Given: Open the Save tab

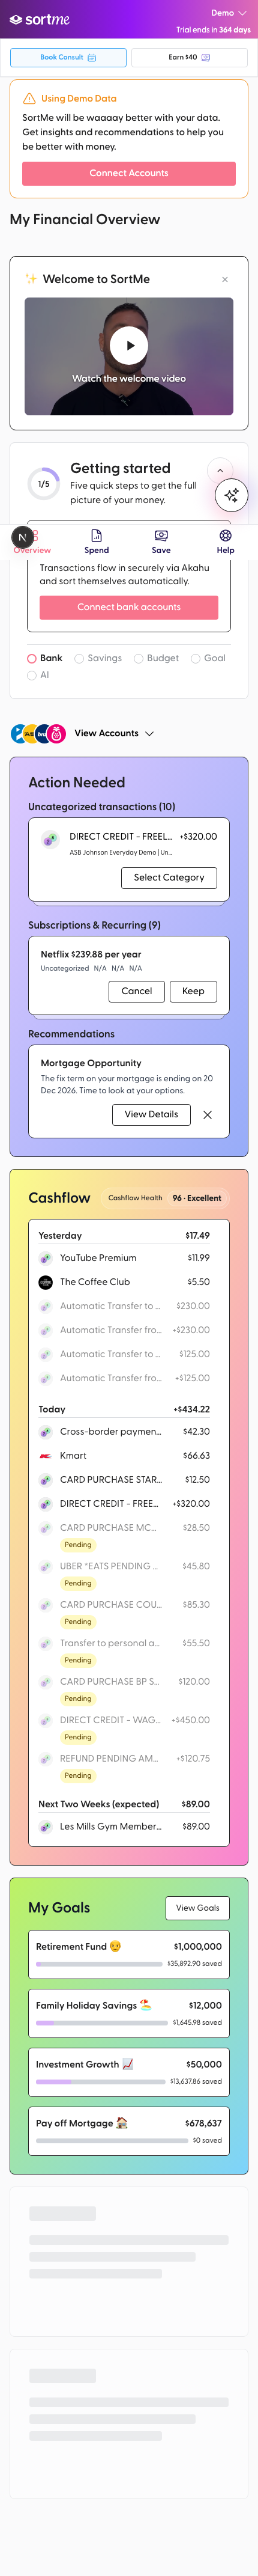Looking at the screenshot, I should 161,541.
